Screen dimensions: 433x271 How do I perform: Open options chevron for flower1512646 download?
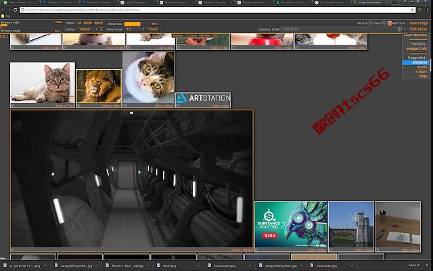pyautogui.click(x=147, y=266)
